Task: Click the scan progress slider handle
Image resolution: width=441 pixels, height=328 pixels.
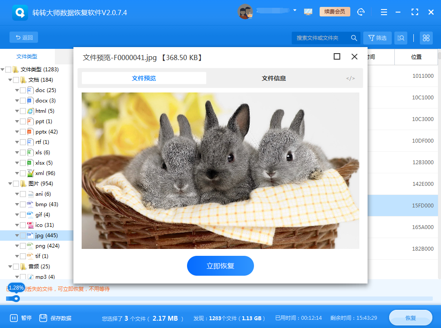Action: tap(16, 299)
